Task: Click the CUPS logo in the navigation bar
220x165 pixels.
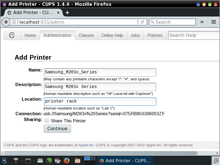Action: [12, 35]
